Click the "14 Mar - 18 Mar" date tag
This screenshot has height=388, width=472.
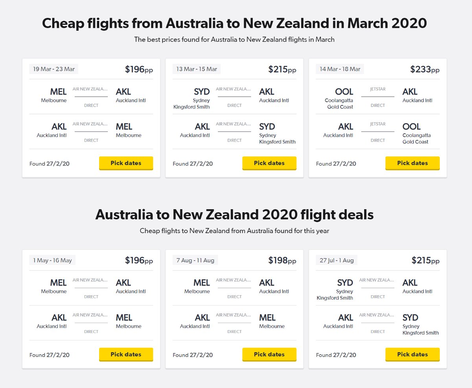tap(340, 69)
